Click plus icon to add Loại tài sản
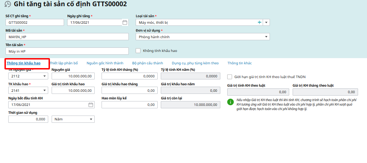367x163 pixels. pos(260,22)
